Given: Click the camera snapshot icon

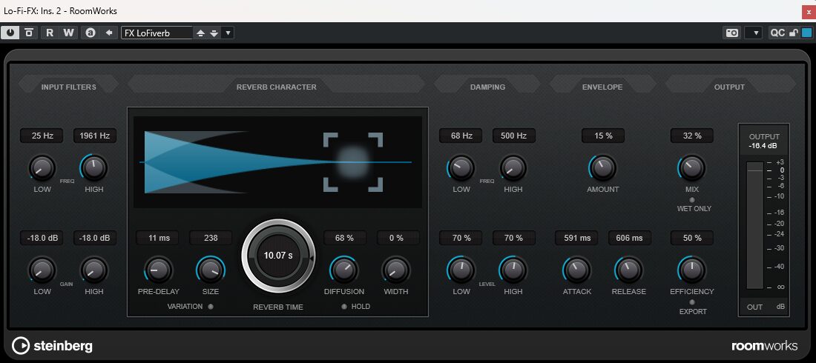Looking at the screenshot, I should click(732, 33).
